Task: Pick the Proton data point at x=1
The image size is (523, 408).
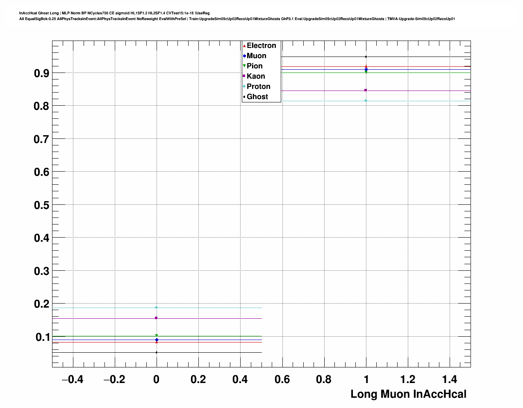Action: 366,101
